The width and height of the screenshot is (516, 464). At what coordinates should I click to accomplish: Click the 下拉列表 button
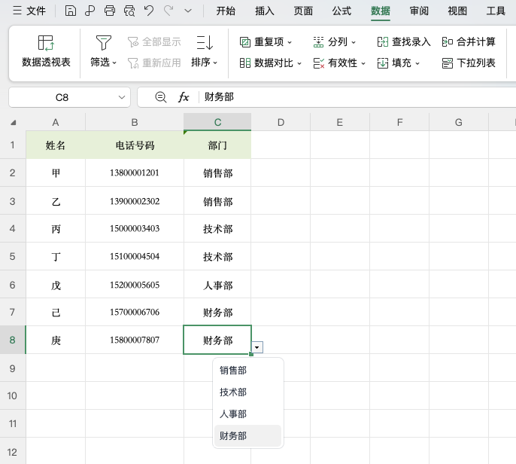click(469, 63)
